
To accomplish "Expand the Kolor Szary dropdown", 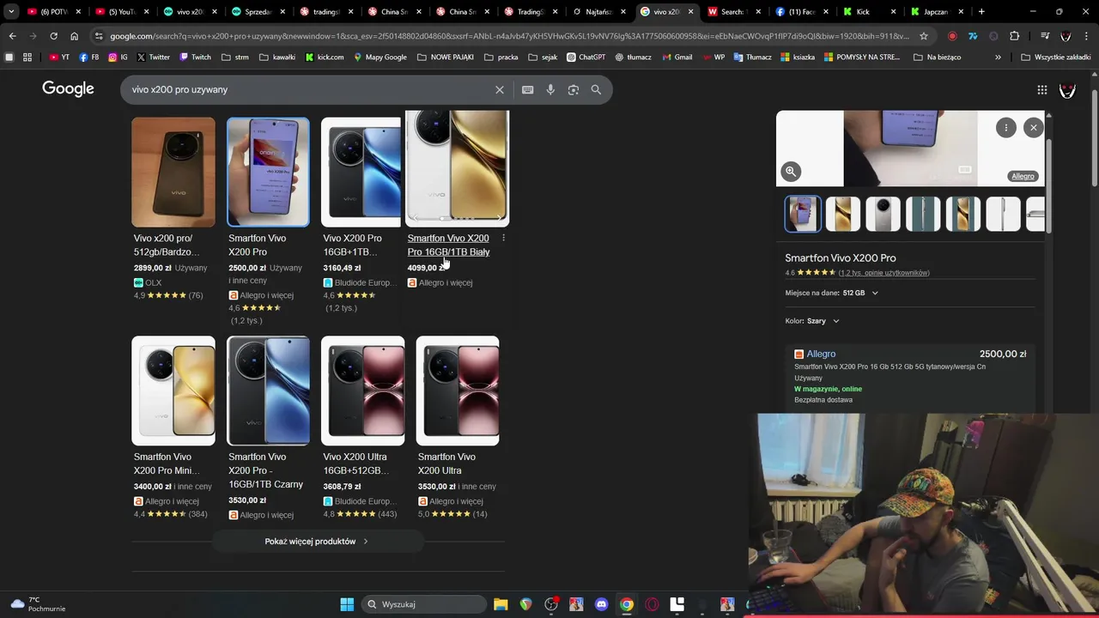I will [812, 321].
